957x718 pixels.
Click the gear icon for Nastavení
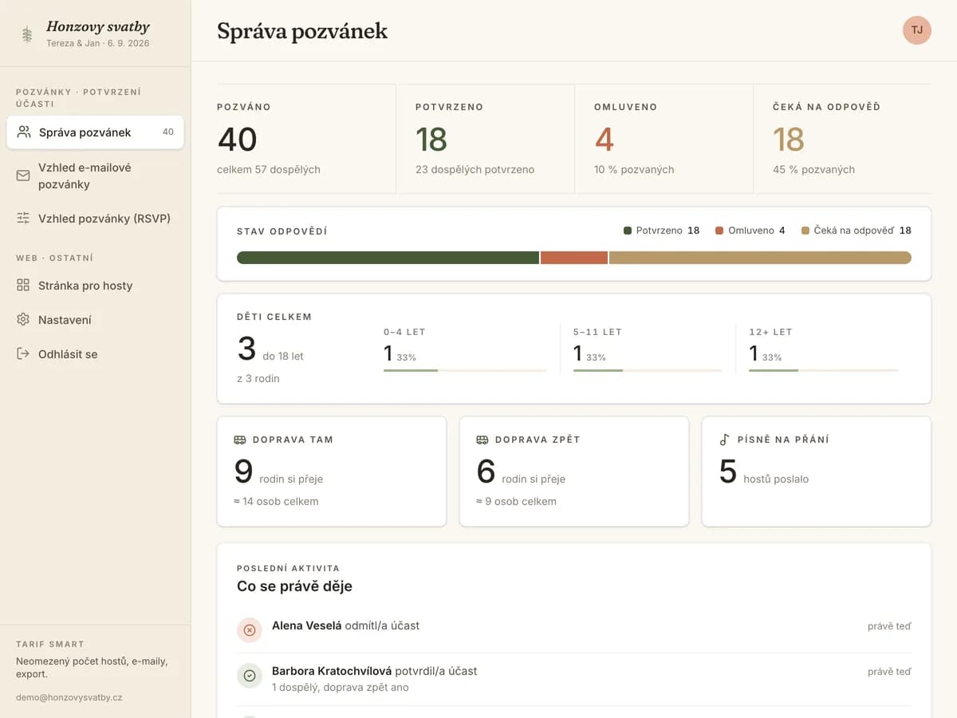pos(23,319)
